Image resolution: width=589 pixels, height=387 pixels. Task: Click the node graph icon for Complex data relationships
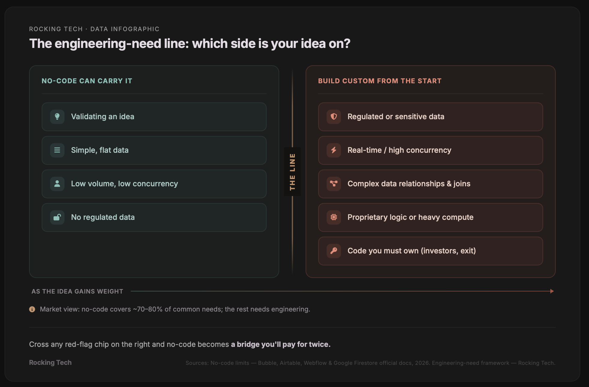[x=334, y=184]
